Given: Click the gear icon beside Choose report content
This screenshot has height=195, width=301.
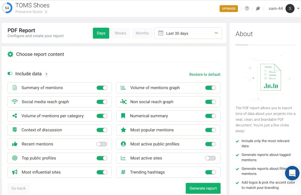Looking at the screenshot, I should (x=10, y=54).
